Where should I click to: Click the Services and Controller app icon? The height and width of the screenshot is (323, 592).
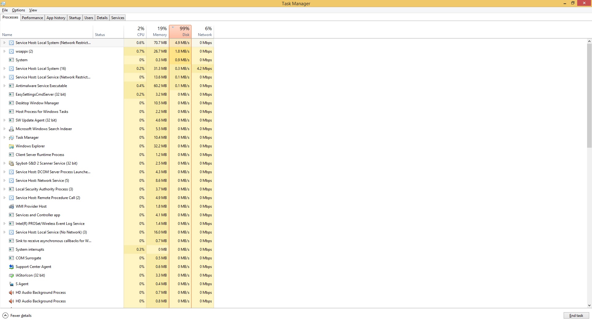coord(11,215)
